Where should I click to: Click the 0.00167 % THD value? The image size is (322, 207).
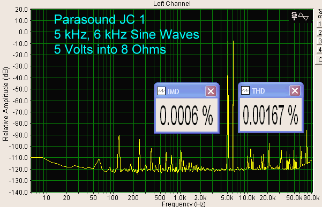271,115
